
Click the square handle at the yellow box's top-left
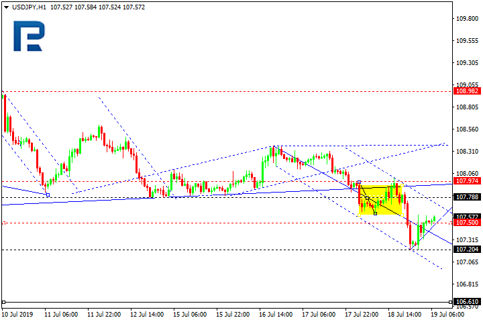click(360, 182)
